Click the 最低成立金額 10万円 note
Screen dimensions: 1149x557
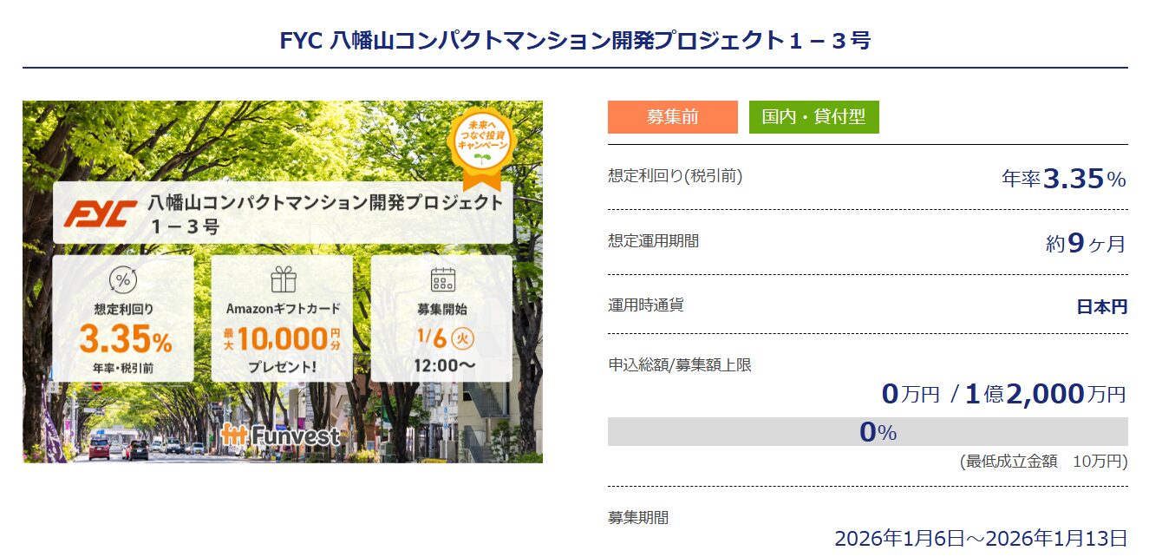(1043, 462)
